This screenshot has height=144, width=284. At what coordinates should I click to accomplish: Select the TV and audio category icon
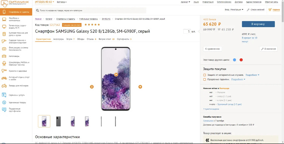tap(4, 27)
